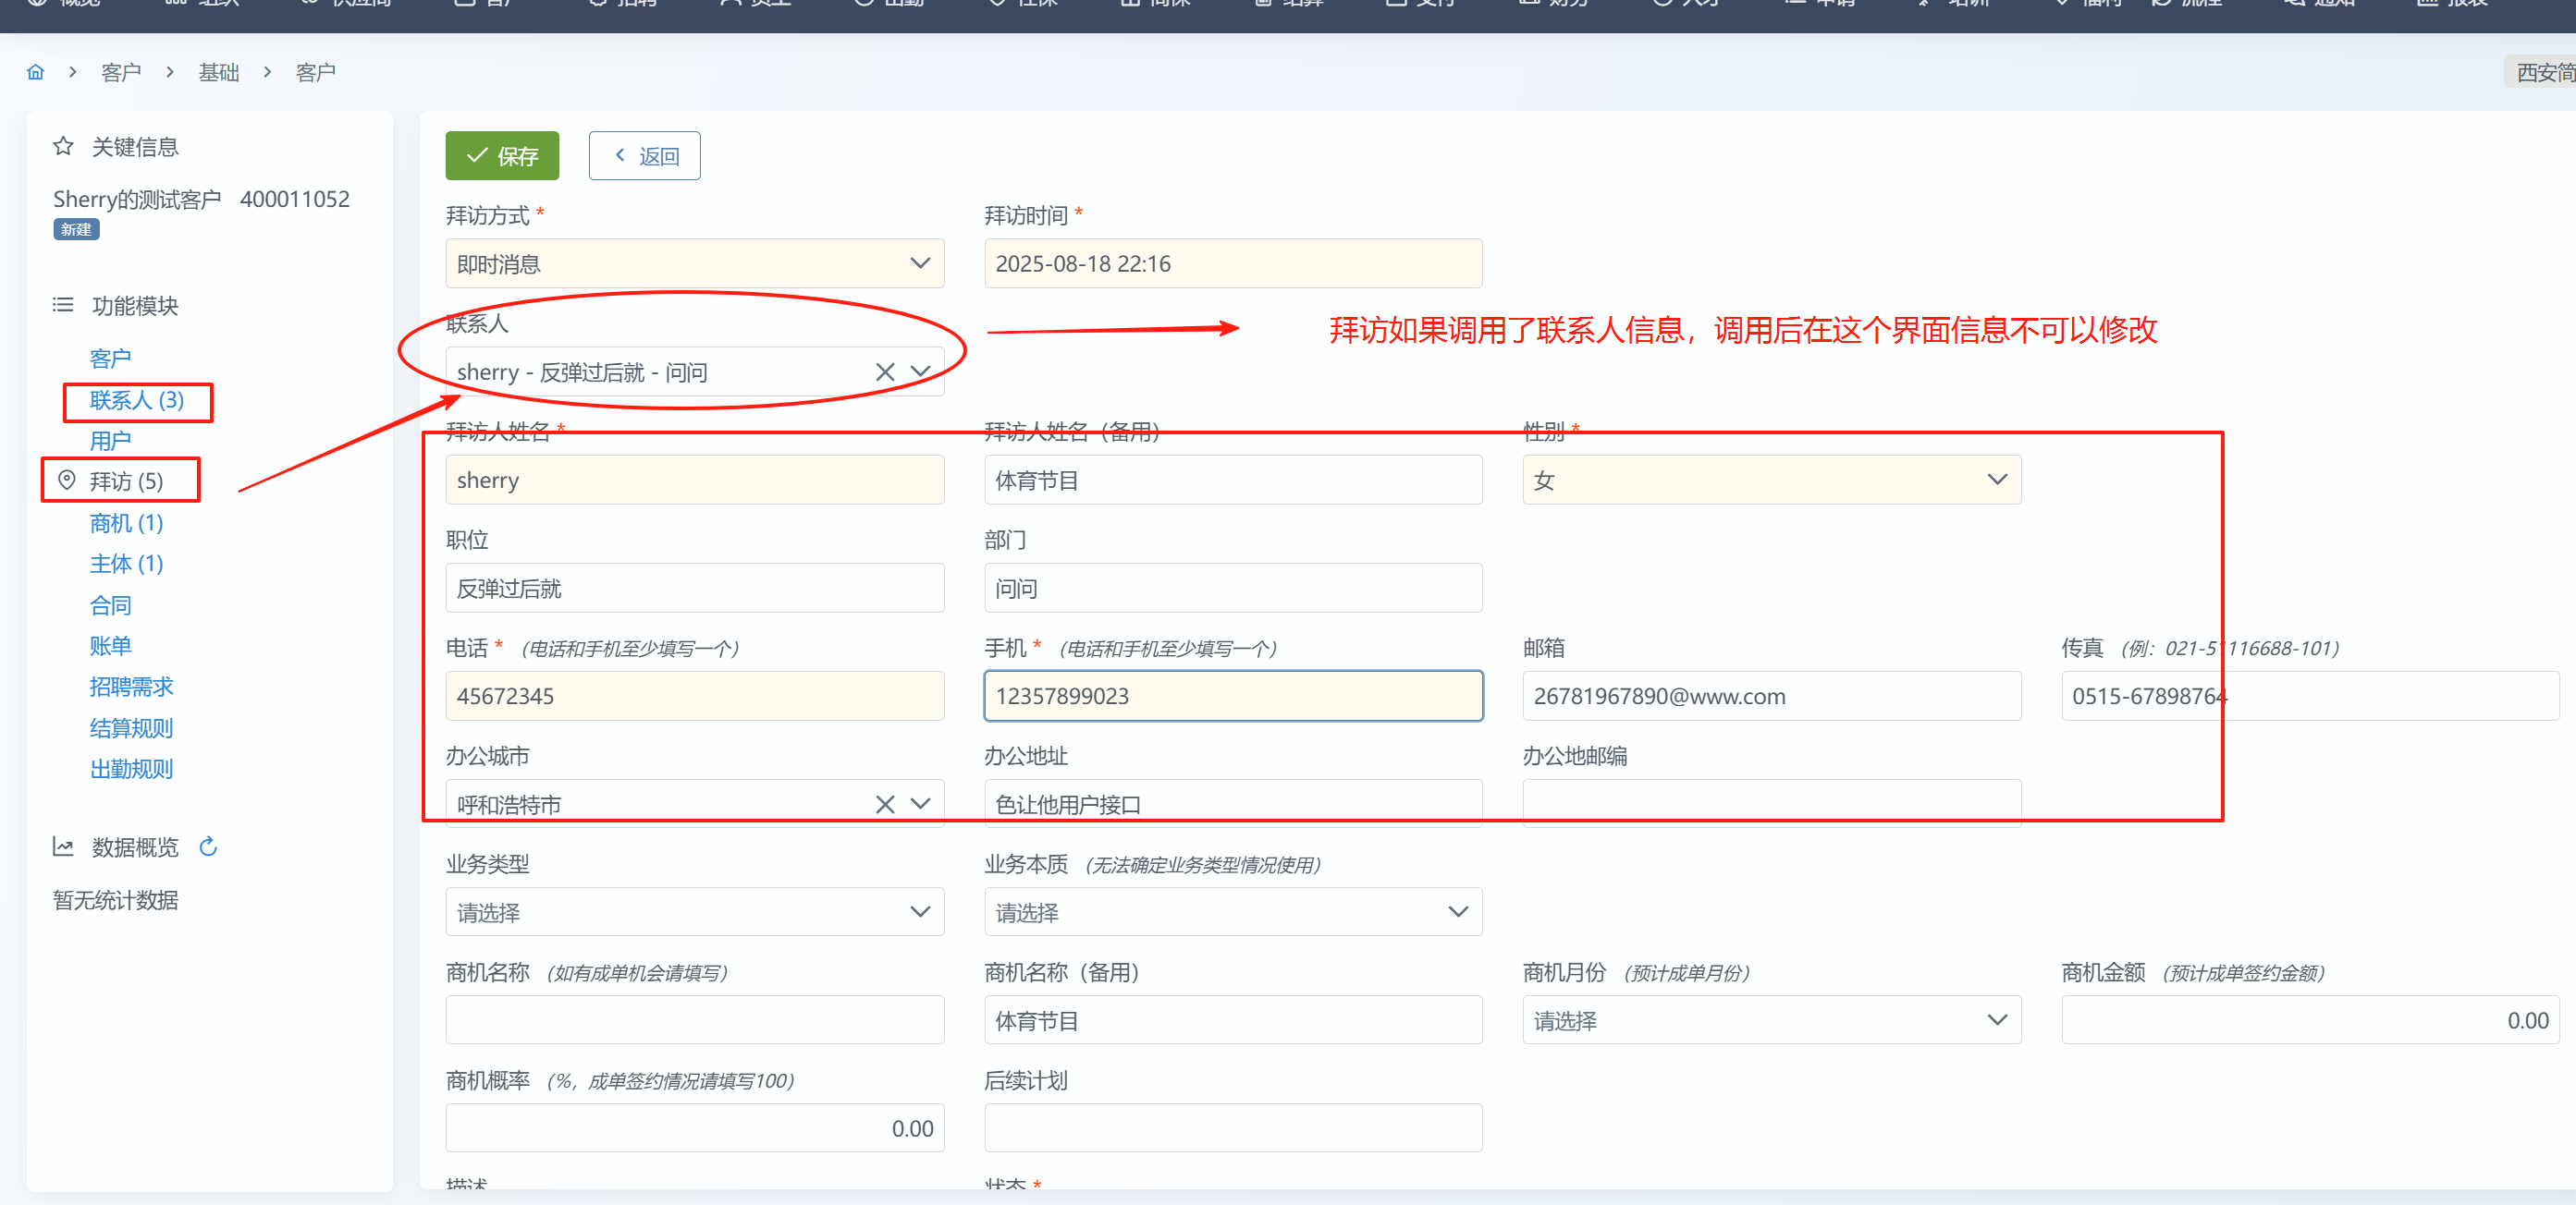Click the home icon in breadcrumb
Image resolution: width=2576 pixels, height=1205 pixels.
[36, 72]
